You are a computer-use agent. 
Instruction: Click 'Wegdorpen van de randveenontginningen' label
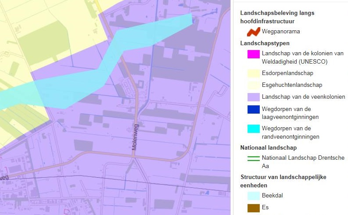click(291, 133)
